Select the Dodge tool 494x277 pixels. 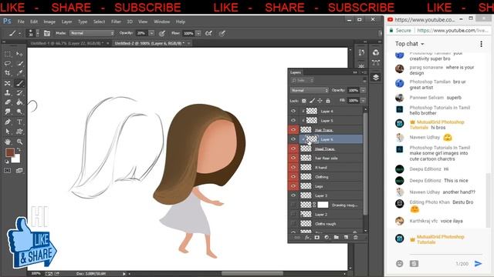pyautogui.click(x=19, y=112)
